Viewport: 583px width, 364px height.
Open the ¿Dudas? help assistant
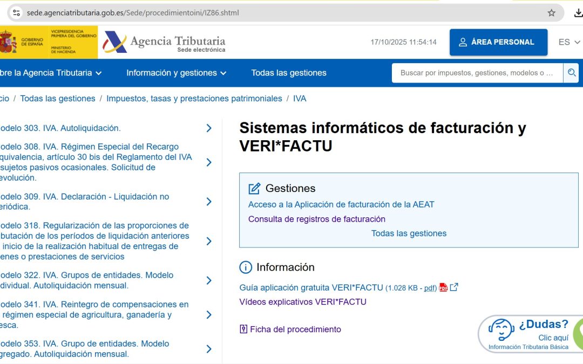click(529, 334)
